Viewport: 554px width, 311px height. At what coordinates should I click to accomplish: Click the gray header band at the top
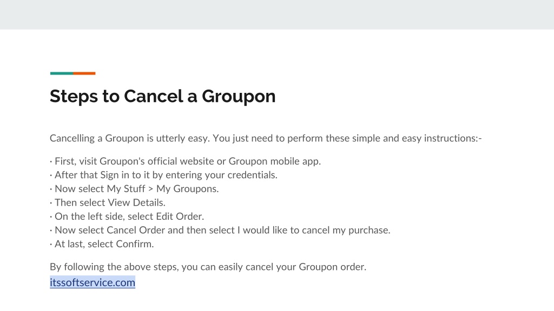(x=277, y=15)
